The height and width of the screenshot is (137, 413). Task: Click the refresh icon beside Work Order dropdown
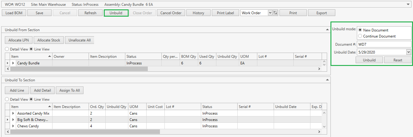[x=276, y=13]
